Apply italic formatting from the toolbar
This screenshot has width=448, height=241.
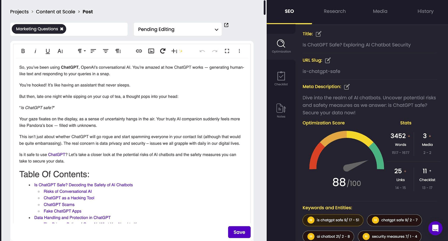[35, 51]
